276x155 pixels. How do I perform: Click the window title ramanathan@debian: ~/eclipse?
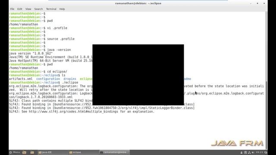point(138,3)
